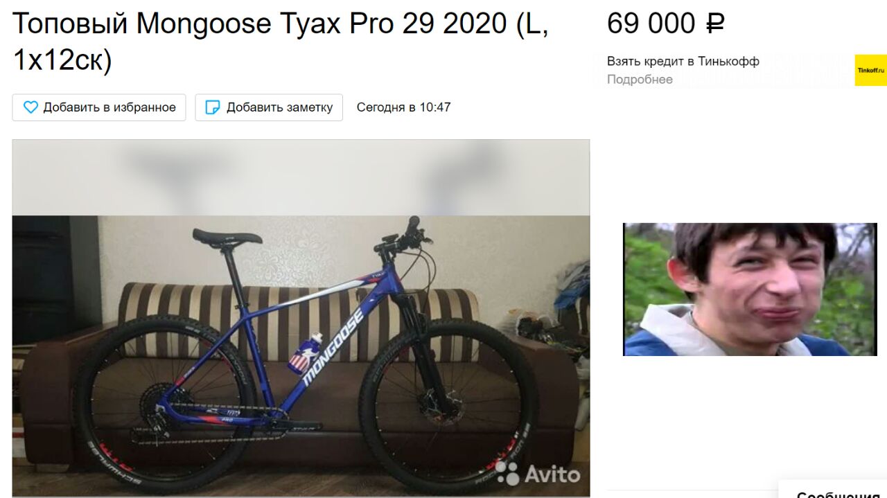The width and height of the screenshot is (887, 498).
Task: Click the 69 000 price text
Action: 651,24
